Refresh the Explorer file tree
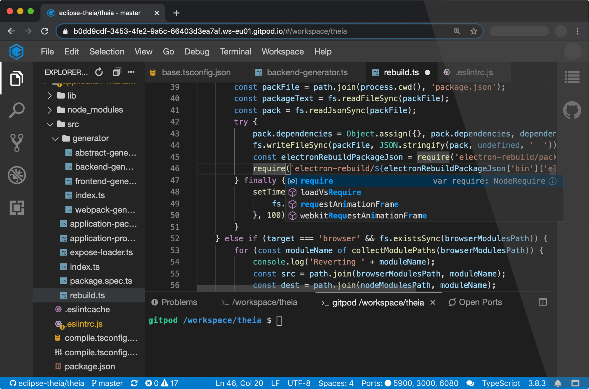This screenshot has height=389, width=589. tap(99, 72)
